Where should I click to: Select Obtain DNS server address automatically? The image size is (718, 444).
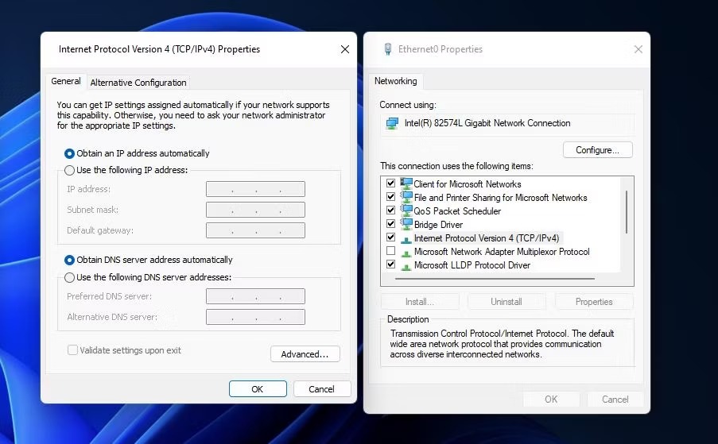tap(70, 261)
